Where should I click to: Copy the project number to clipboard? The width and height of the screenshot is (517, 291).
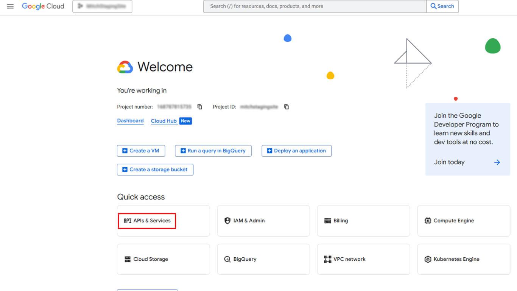coord(200,107)
